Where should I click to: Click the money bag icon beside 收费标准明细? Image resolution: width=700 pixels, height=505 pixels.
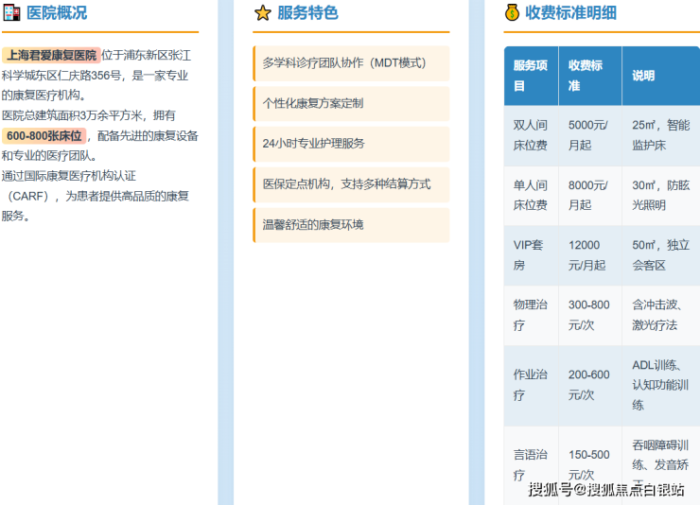pyautogui.click(x=512, y=12)
